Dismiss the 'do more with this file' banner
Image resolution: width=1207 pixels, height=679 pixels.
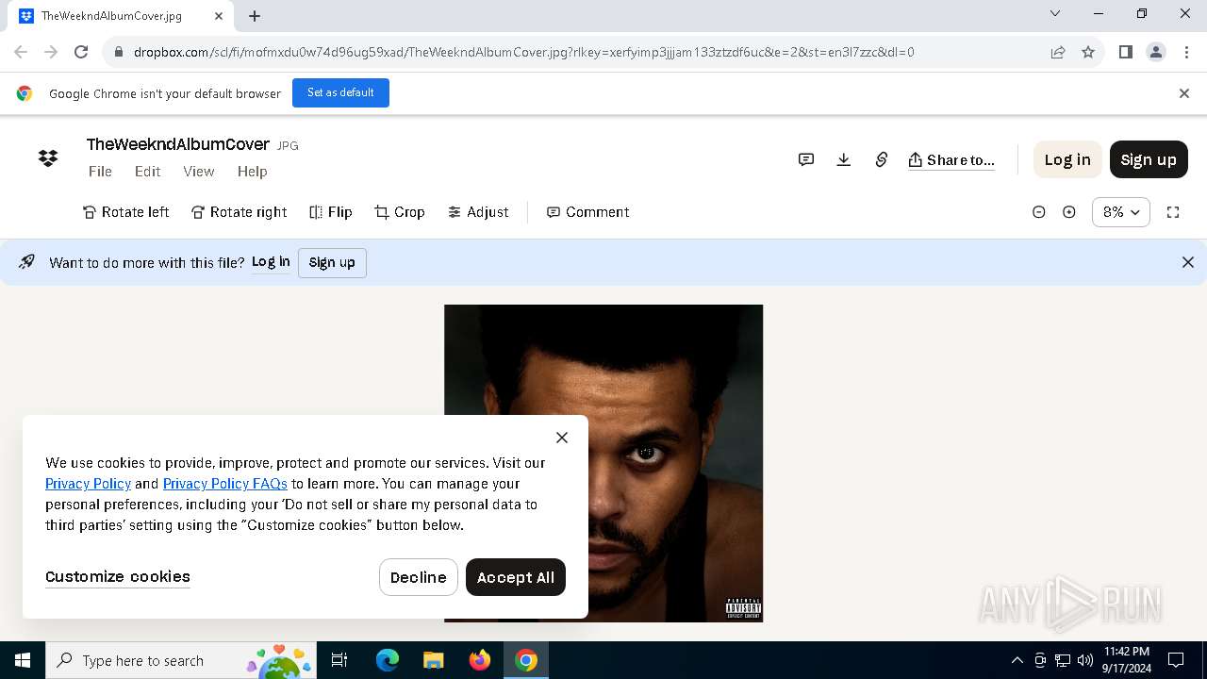coord(1188,262)
